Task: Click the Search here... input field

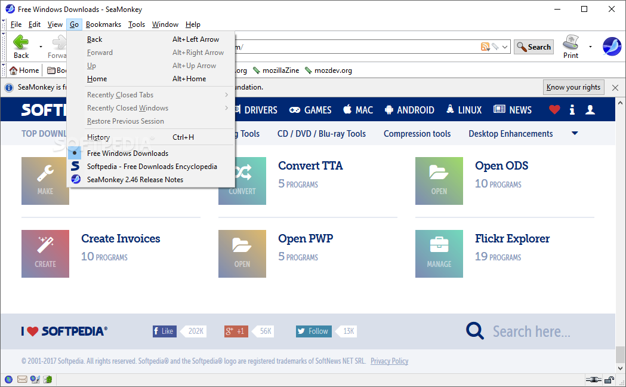Action: (x=531, y=331)
